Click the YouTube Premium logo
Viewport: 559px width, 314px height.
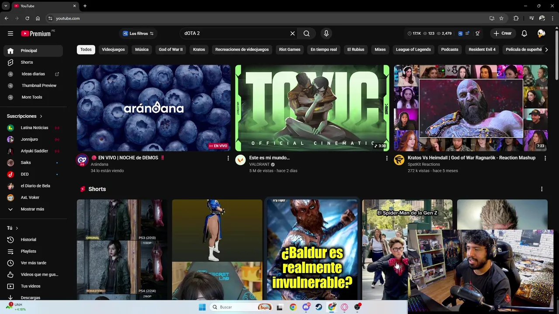click(36, 34)
